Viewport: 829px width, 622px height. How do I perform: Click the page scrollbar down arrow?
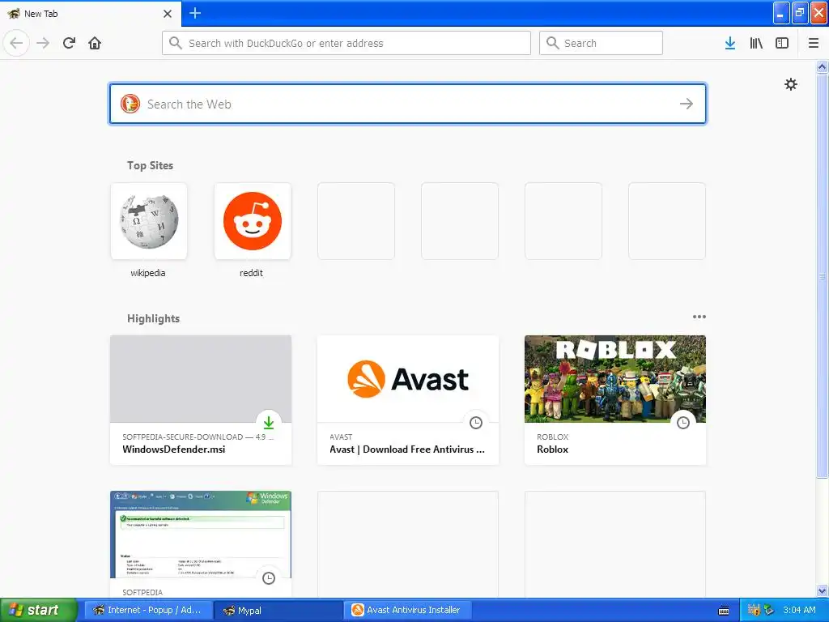click(822, 590)
